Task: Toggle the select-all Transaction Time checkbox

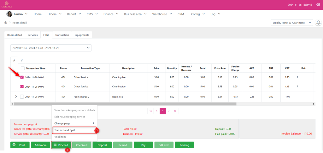Action: (x=23, y=68)
